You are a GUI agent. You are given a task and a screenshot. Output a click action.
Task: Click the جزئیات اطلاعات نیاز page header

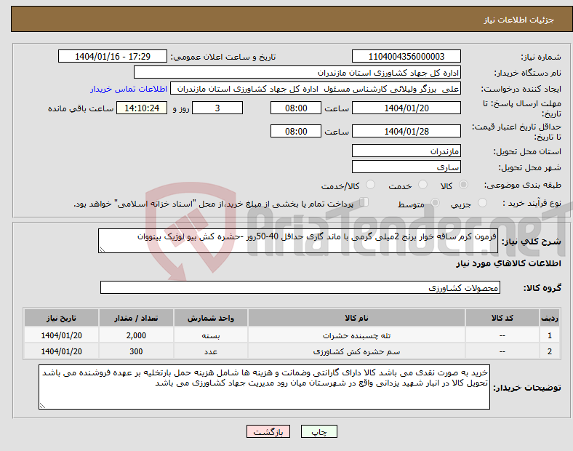pyautogui.click(x=519, y=20)
